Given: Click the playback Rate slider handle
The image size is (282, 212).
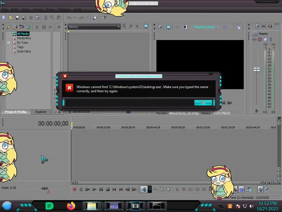Looking at the screenshot, I should coord(45,188).
